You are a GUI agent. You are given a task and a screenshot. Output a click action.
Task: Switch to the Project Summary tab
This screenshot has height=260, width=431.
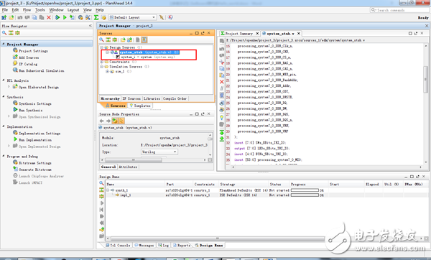[239, 34]
